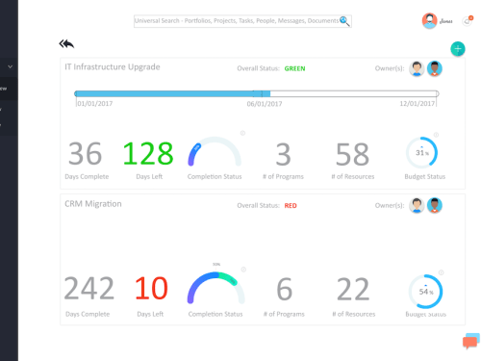Click the 128 Days Left value
Image resolution: width=481 pixels, height=361 pixels.
point(148,154)
